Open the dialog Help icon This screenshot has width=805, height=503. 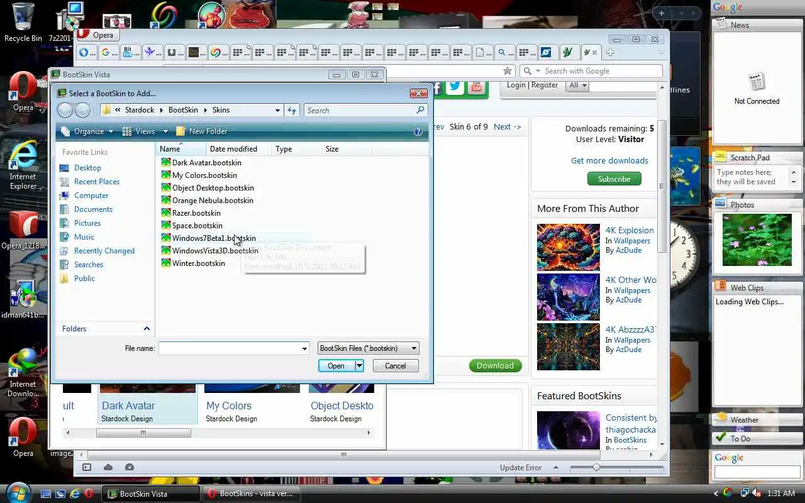(x=418, y=131)
